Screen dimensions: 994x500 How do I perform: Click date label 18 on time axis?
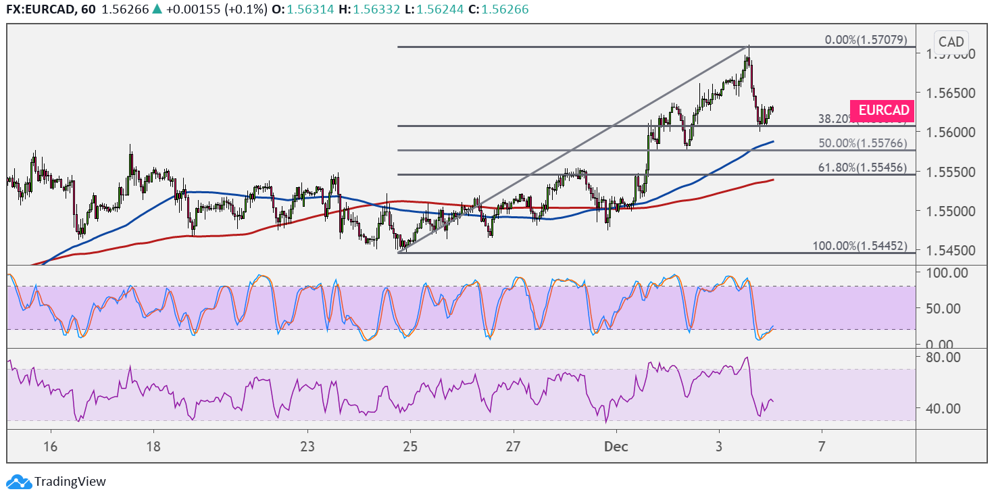coord(153,446)
